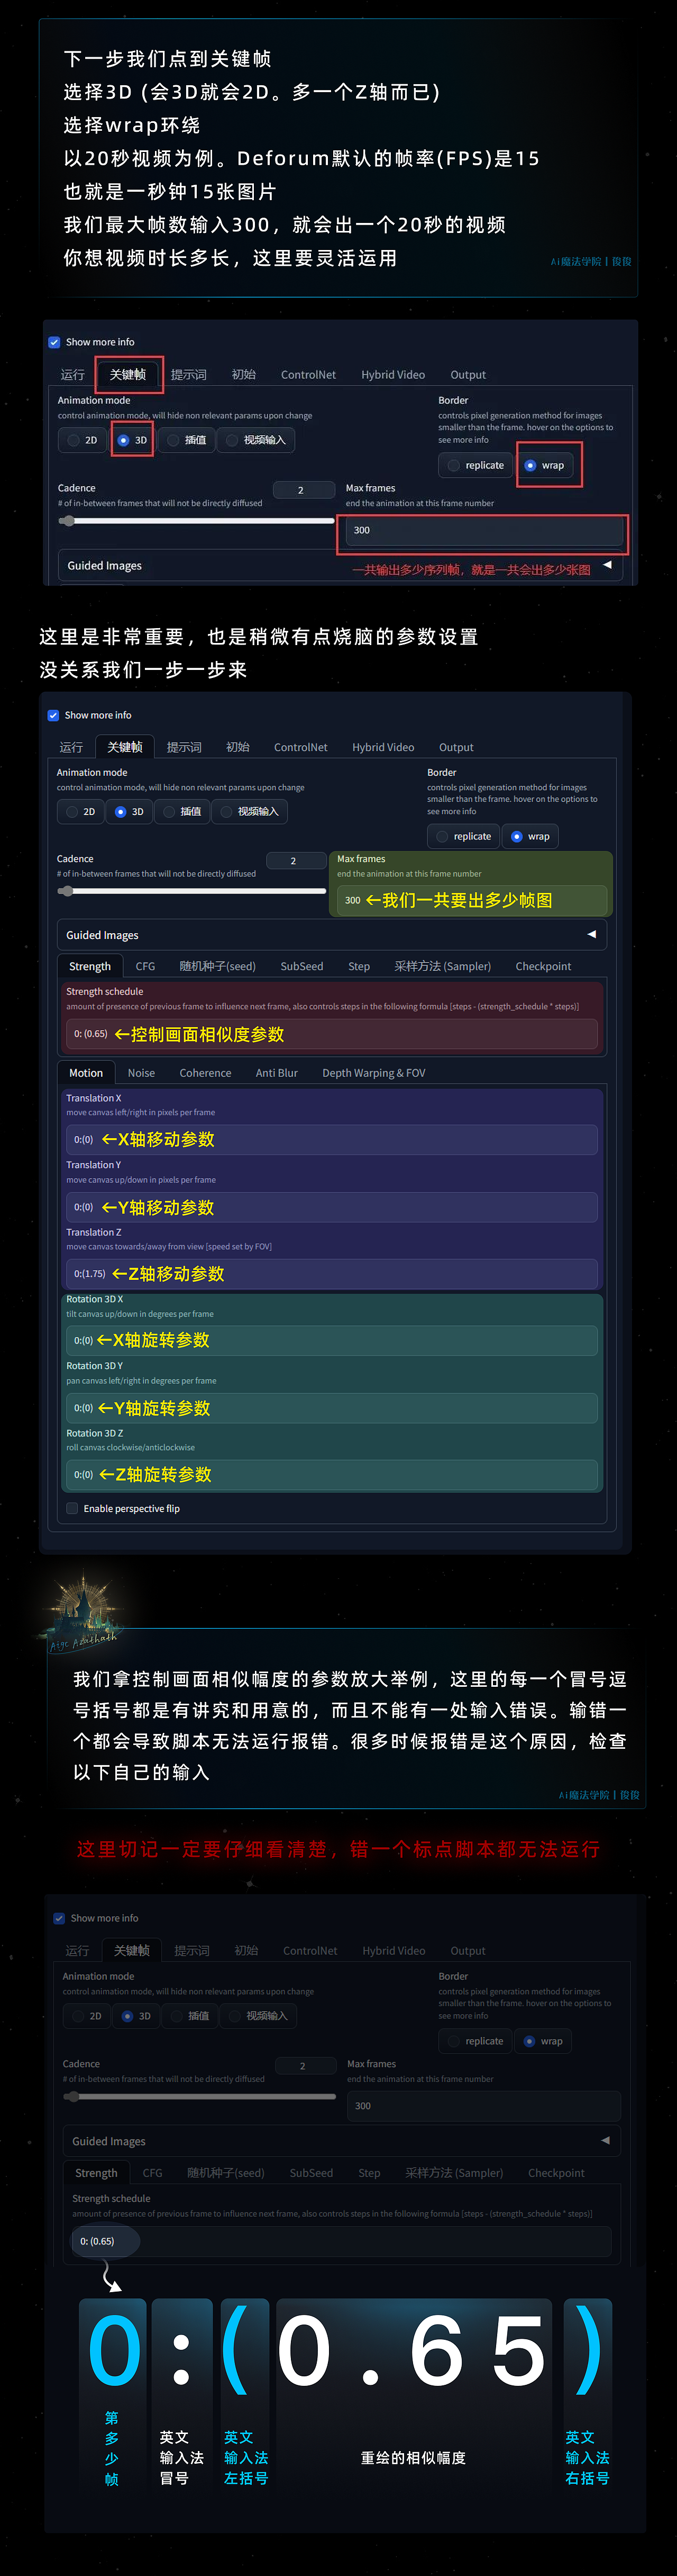Select replicate border in first screenshot
The height and width of the screenshot is (2576, 677).
point(475,465)
